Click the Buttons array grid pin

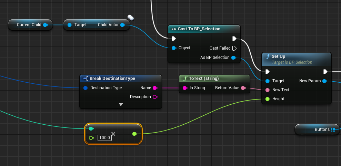[x=333, y=129]
